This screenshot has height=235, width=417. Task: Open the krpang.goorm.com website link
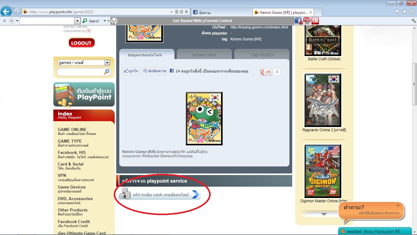coord(259,27)
